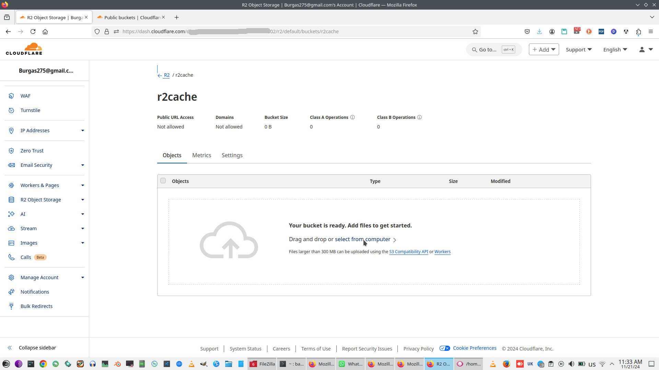Switch to the Metrics tab
The image size is (659, 370).
(201, 156)
